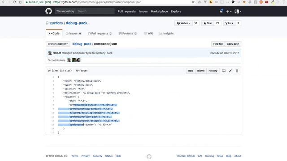Switch to the repository Pull requests tab

click(100, 34)
